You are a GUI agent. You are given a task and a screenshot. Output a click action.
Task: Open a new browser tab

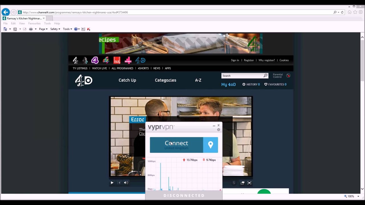49,19
